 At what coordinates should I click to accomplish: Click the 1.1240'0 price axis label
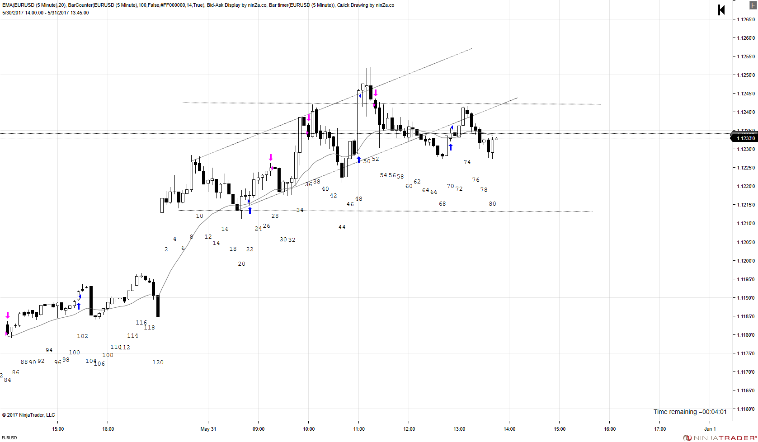(x=746, y=112)
